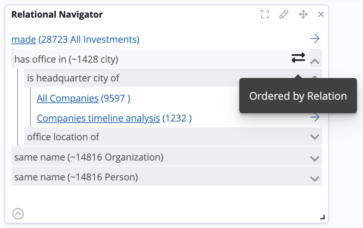The image size is (363, 228).
Task: Collapse the 'has office in' chevron
Action: (x=315, y=61)
